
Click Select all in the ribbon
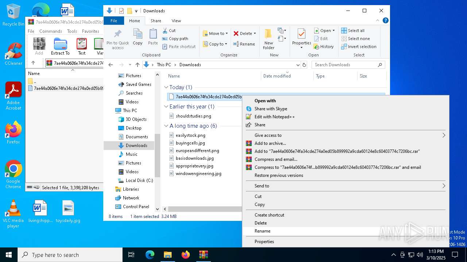[353, 31]
